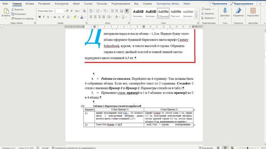The height and width of the screenshot is (149, 266).
Task: Decrease paragraph indent
Action: (112, 11)
